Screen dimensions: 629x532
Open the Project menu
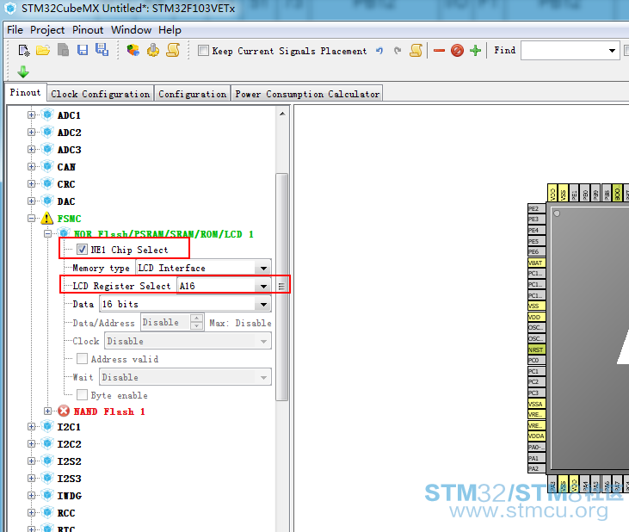[x=47, y=30]
